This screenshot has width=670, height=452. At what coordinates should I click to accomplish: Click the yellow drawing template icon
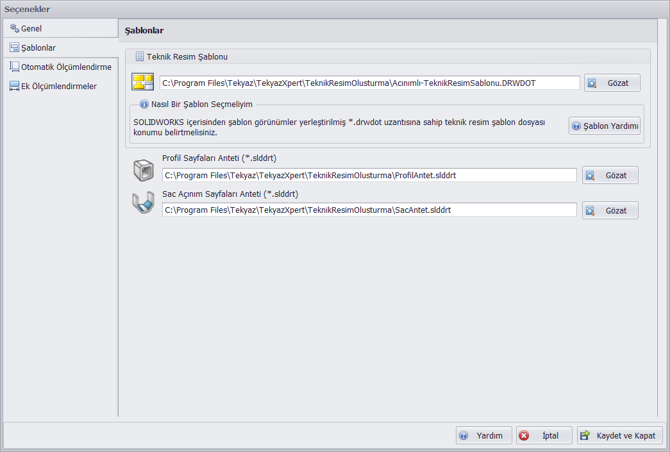coord(143,81)
